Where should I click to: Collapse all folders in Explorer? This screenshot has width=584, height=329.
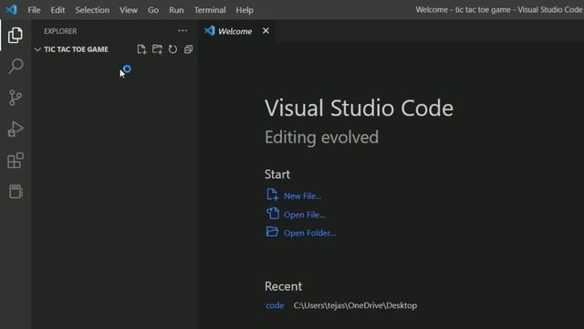pyautogui.click(x=189, y=49)
